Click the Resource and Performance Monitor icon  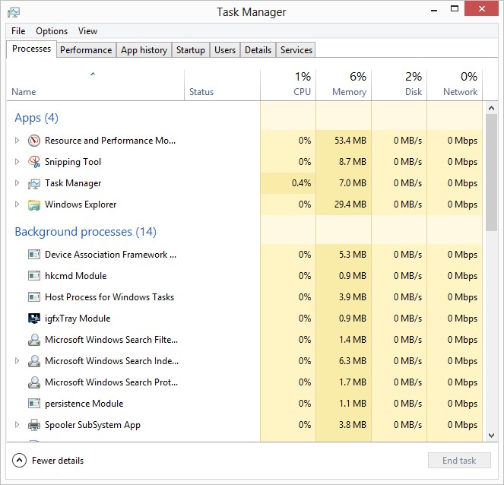coord(33,141)
